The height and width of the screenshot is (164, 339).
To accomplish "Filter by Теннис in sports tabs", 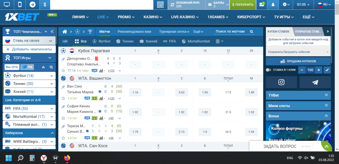I will (125, 41).
